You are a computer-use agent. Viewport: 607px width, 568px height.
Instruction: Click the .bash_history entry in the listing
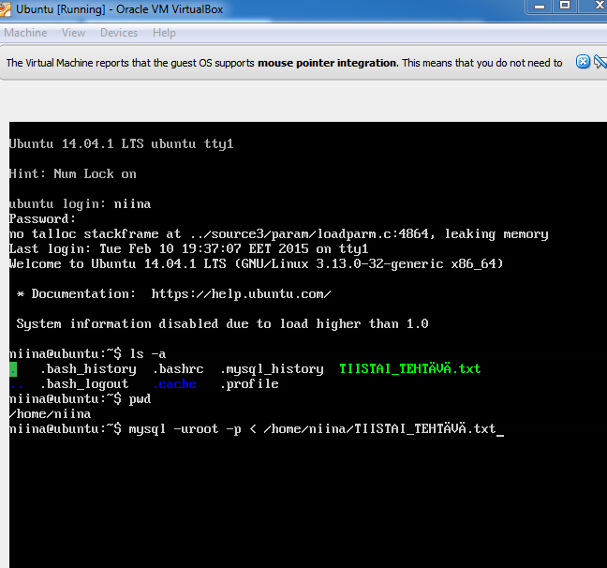click(88, 368)
